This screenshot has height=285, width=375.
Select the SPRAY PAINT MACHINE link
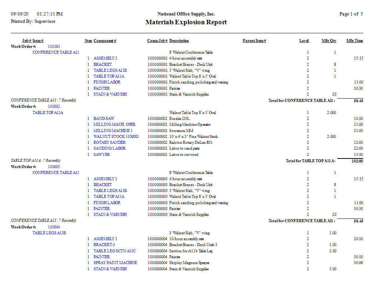point(115,263)
